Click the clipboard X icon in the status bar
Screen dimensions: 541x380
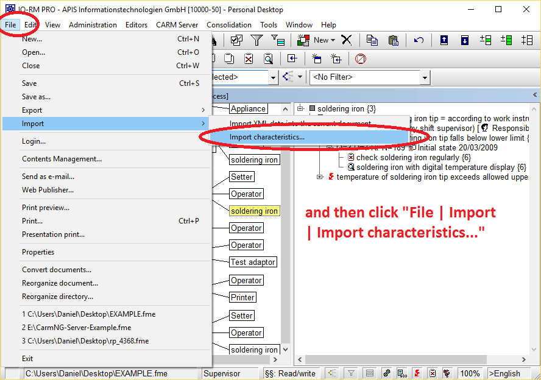point(433,373)
